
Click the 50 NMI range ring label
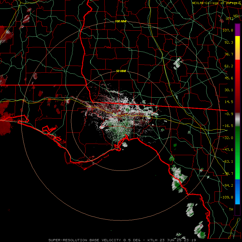tap(121, 71)
